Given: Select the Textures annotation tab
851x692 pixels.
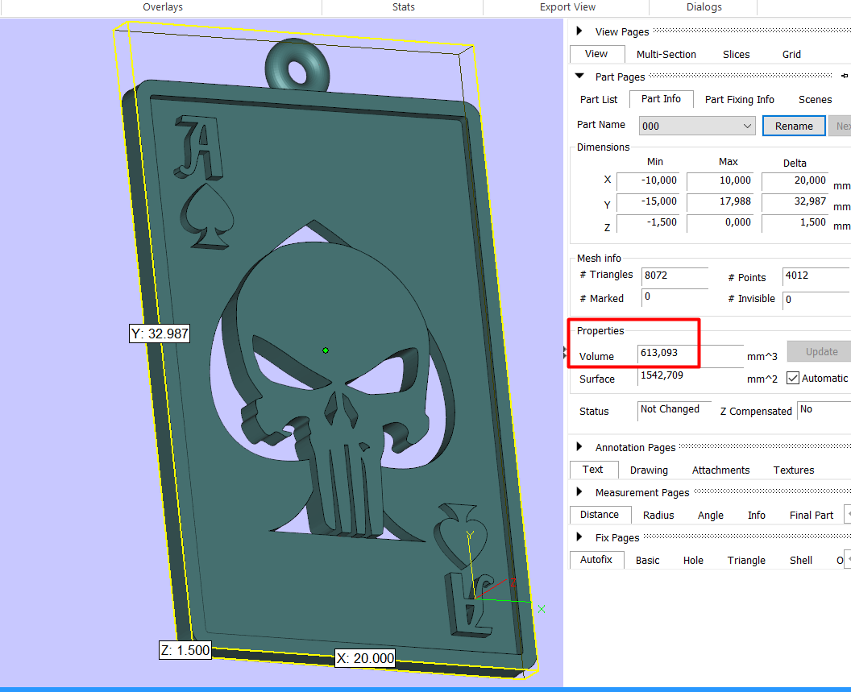Looking at the screenshot, I should 794,470.
